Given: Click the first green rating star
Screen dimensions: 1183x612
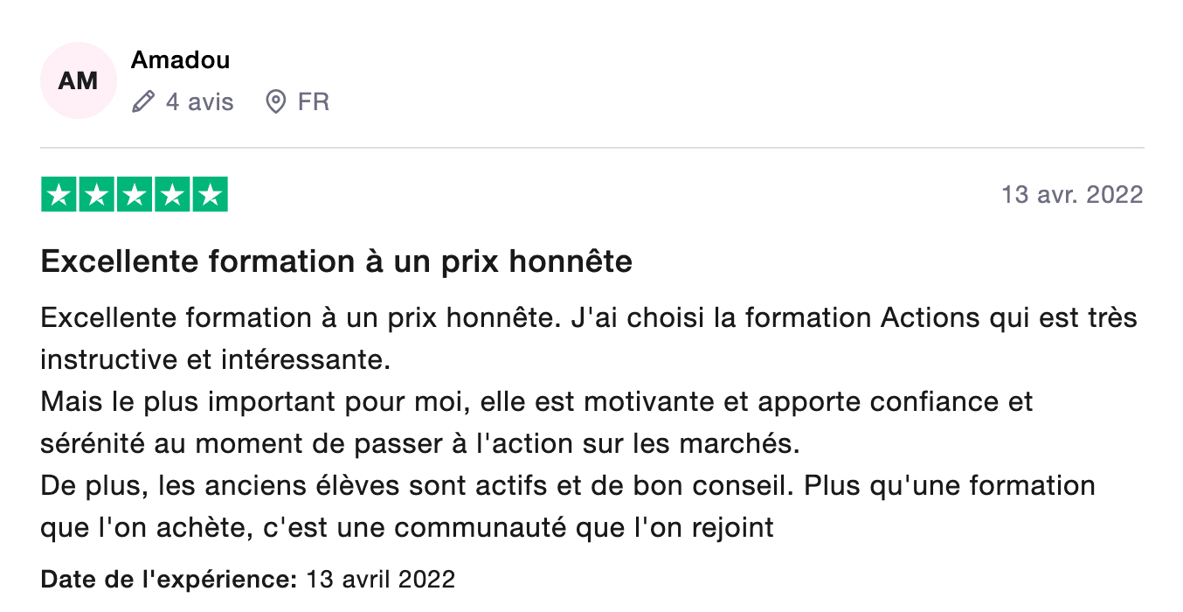Looking at the screenshot, I should [x=59, y=194].
